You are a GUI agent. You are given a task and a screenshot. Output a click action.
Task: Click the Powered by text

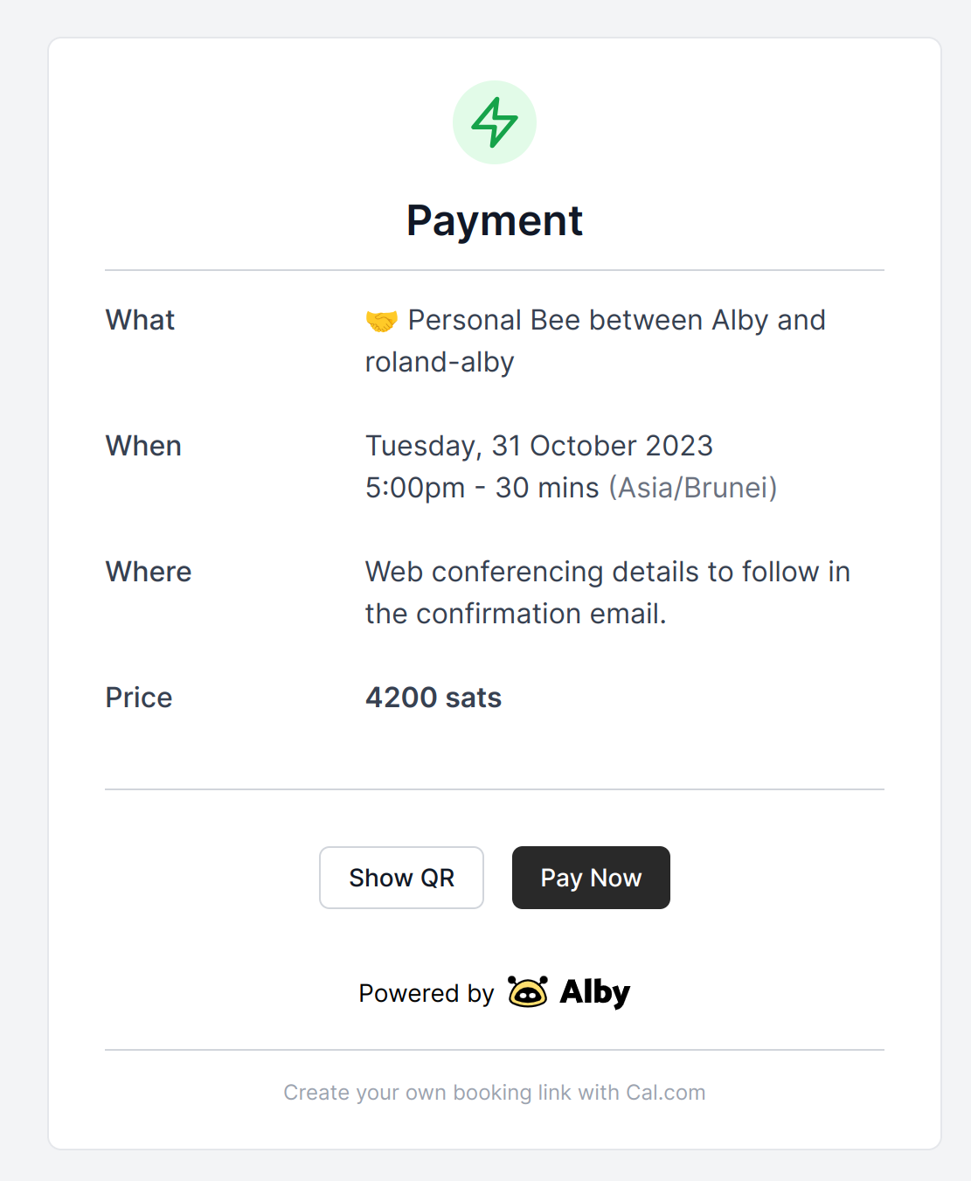tap(427, 993)
